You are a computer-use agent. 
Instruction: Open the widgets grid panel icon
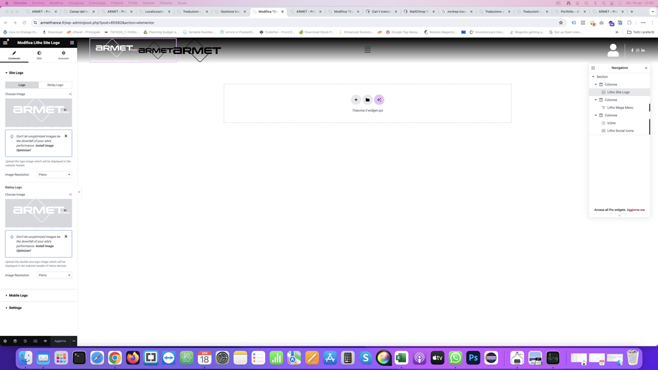(x=72, y=42)
